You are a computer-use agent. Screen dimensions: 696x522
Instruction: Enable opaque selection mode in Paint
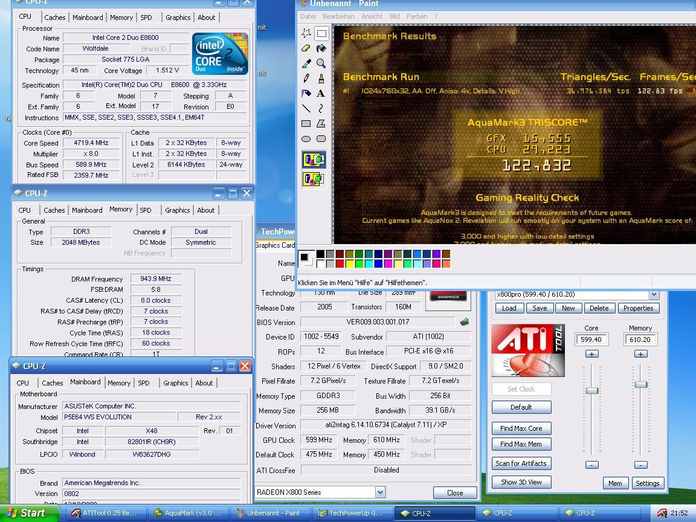[314, 159]
